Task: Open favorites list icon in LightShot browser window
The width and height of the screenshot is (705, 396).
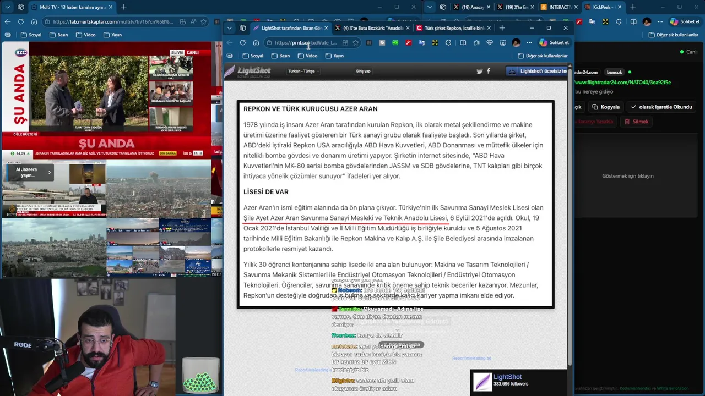Action: tap(476, 42)
